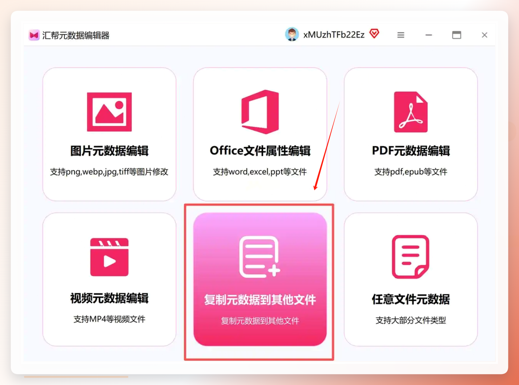Image resolution: width=519 pixels, height=385 pixels.
Task: Select the 视频元数据编辑 heading
Action: click(109, 298)
